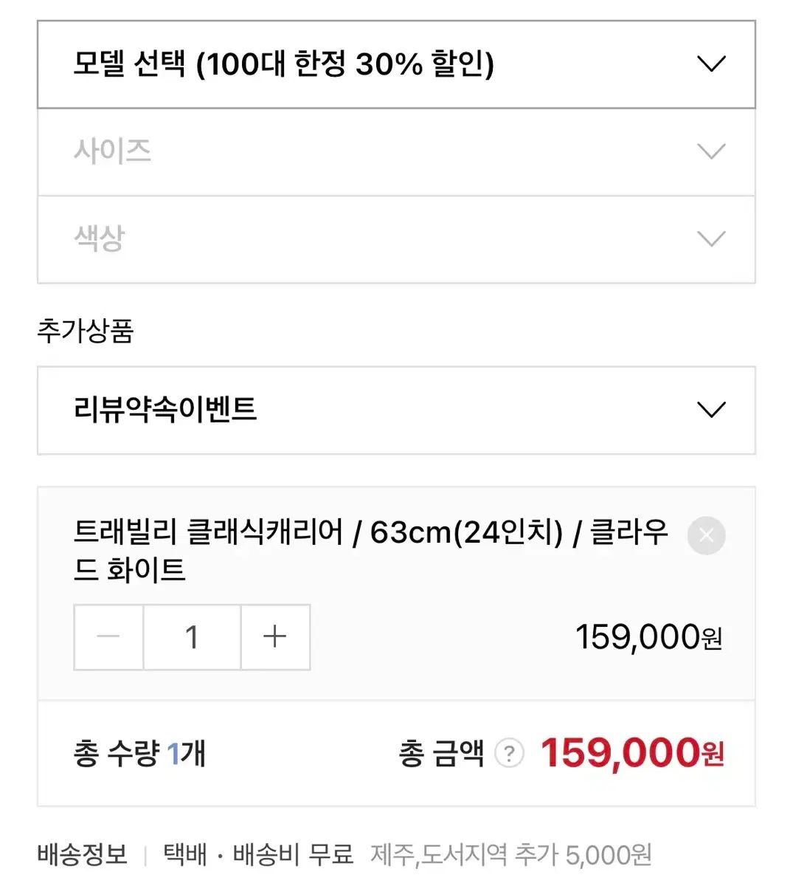Image resolution: width=793 pixels, height=886 pixels.
Task: Click the chevron arrow on 모델 선택
Action: pos(711,64)
